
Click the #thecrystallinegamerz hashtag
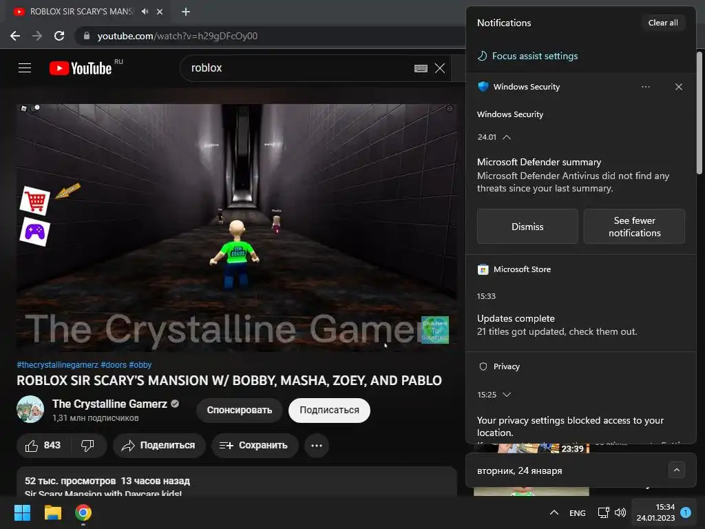click(58, 365)
